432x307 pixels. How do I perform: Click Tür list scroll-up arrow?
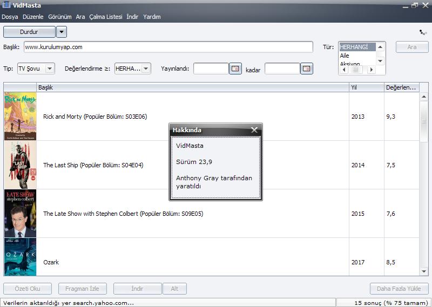tap(380, 47)
